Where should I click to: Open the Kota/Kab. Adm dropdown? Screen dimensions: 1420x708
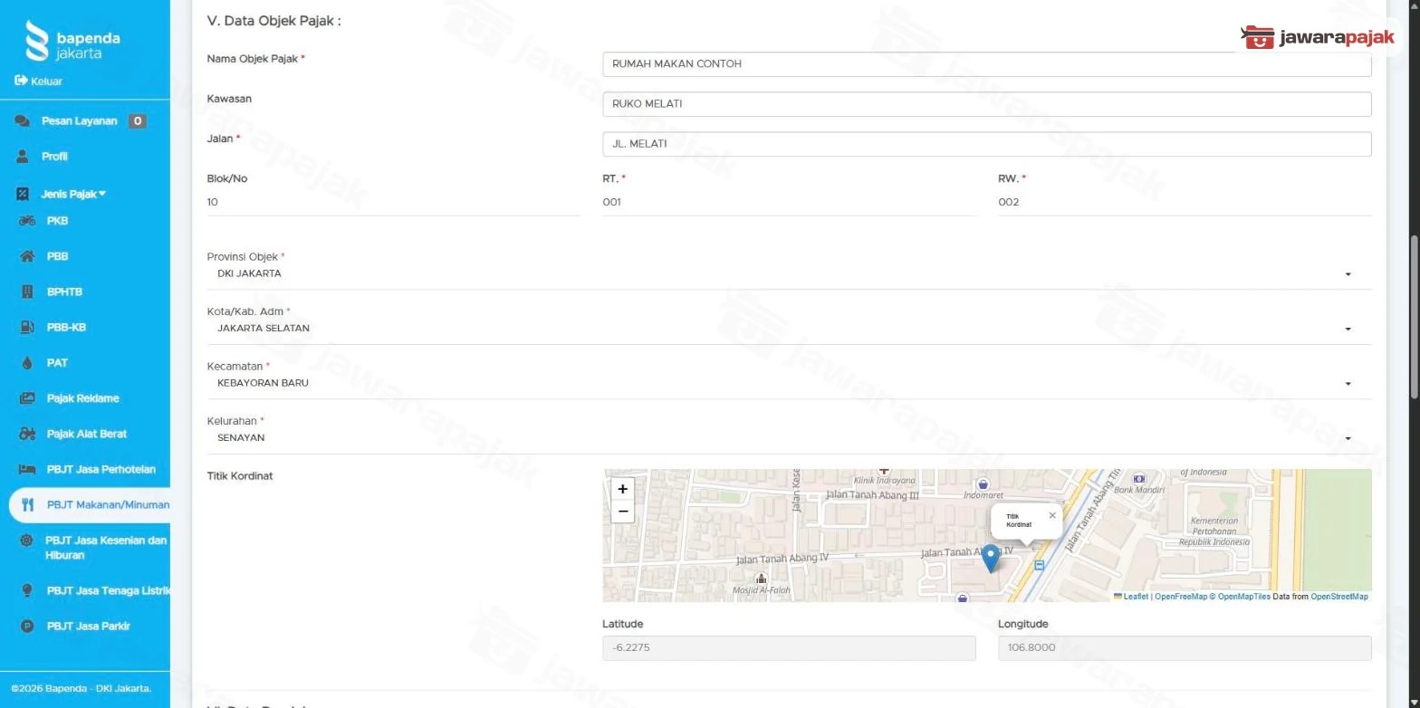pos(789,329)
